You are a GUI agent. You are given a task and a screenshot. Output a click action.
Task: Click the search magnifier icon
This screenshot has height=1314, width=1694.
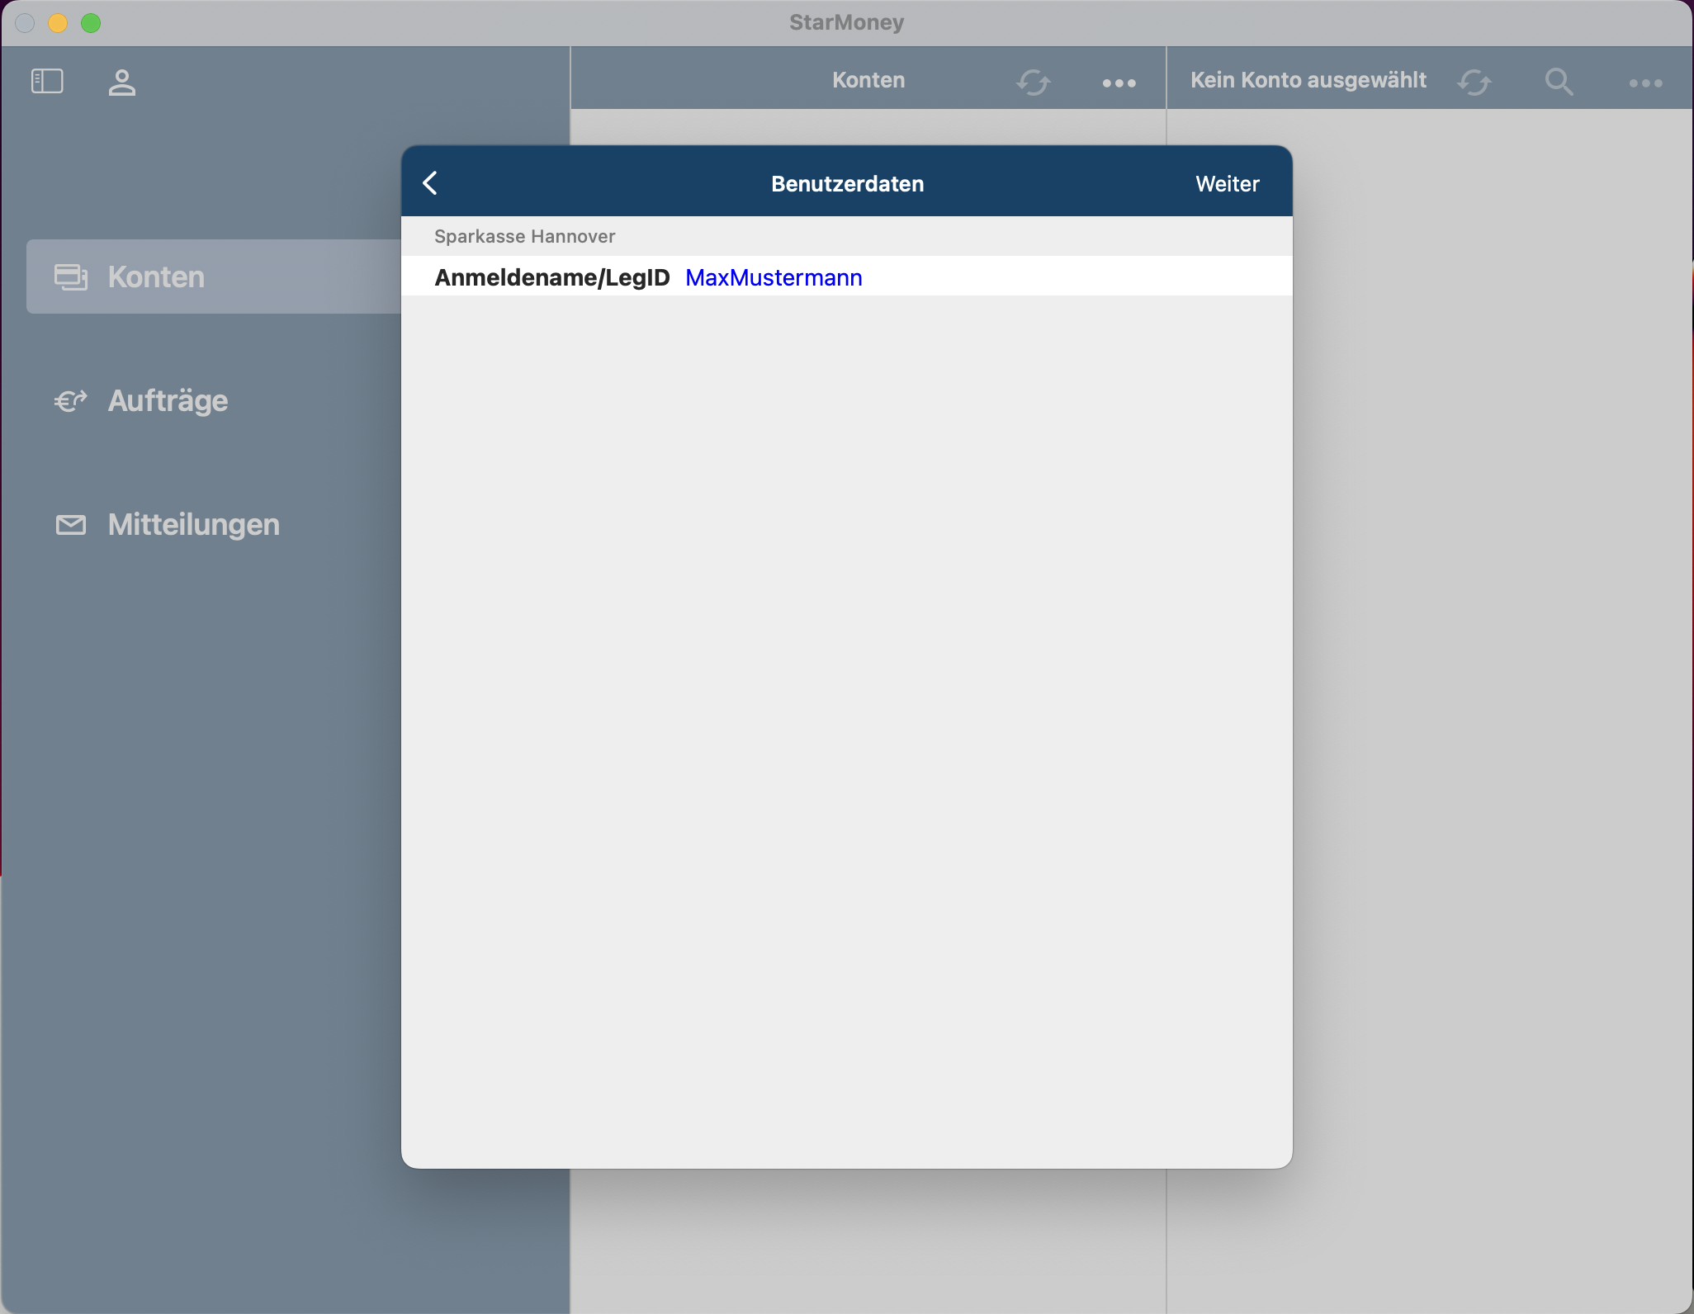[1559, 82]
